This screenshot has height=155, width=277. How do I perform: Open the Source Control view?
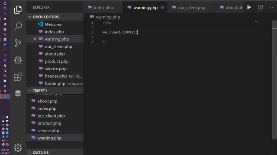point(18,43)
